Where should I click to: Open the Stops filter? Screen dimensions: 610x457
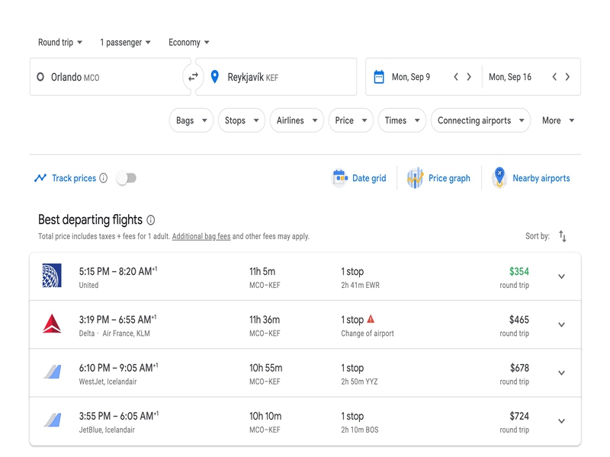click(x=242, y=120)
